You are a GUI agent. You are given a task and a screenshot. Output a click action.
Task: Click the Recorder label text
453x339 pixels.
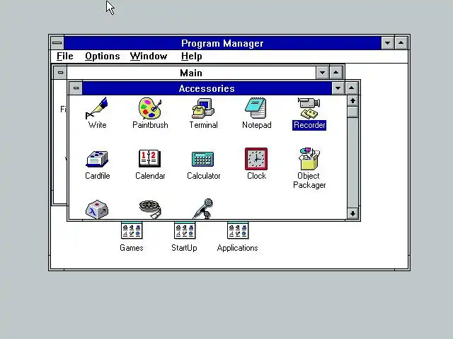[309, 125]
